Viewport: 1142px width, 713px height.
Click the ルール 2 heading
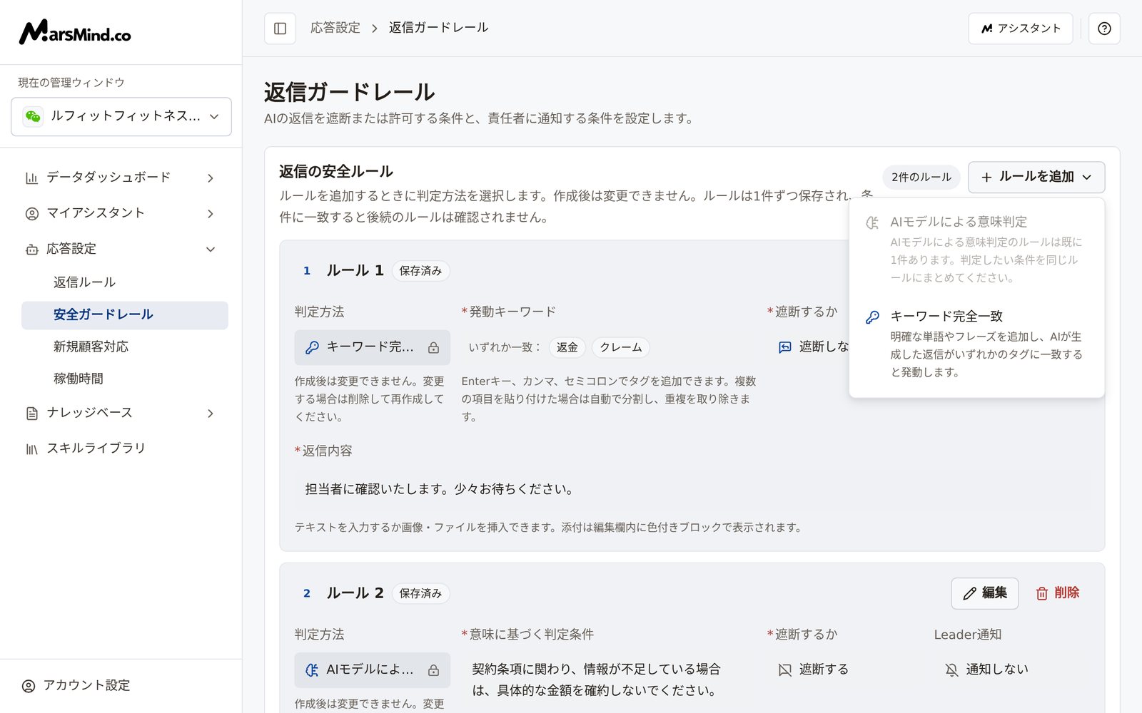coord(355,593)
